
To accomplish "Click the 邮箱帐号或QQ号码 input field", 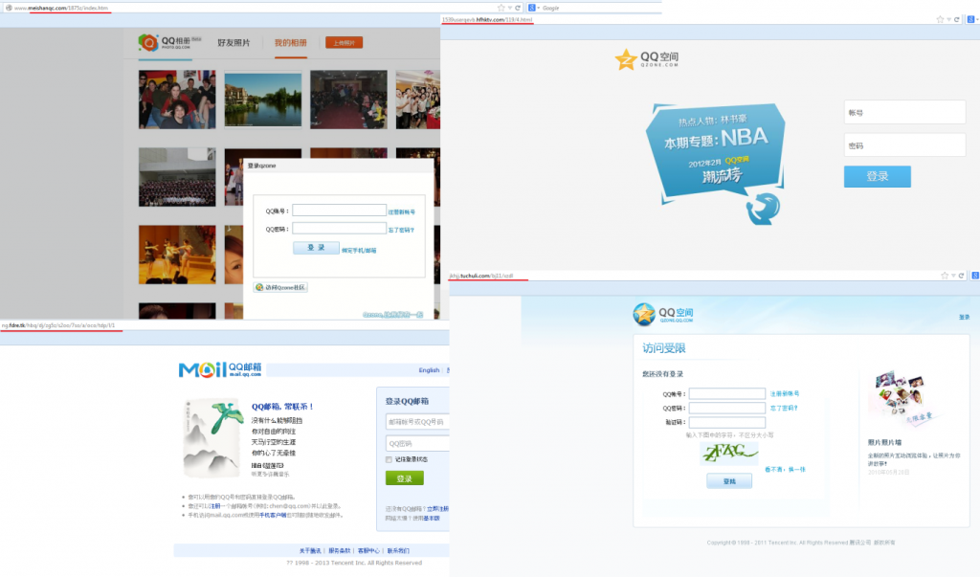I will click(x=417, y=422).
